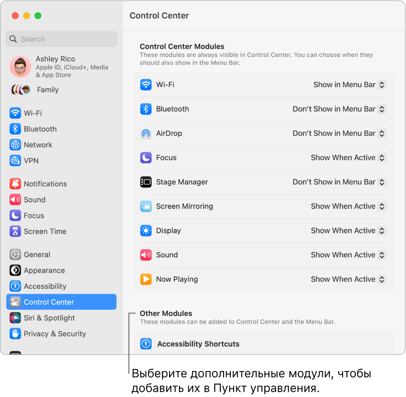Click the Siri & Spotlight icon
406x397 pixels.
(15, 318)
